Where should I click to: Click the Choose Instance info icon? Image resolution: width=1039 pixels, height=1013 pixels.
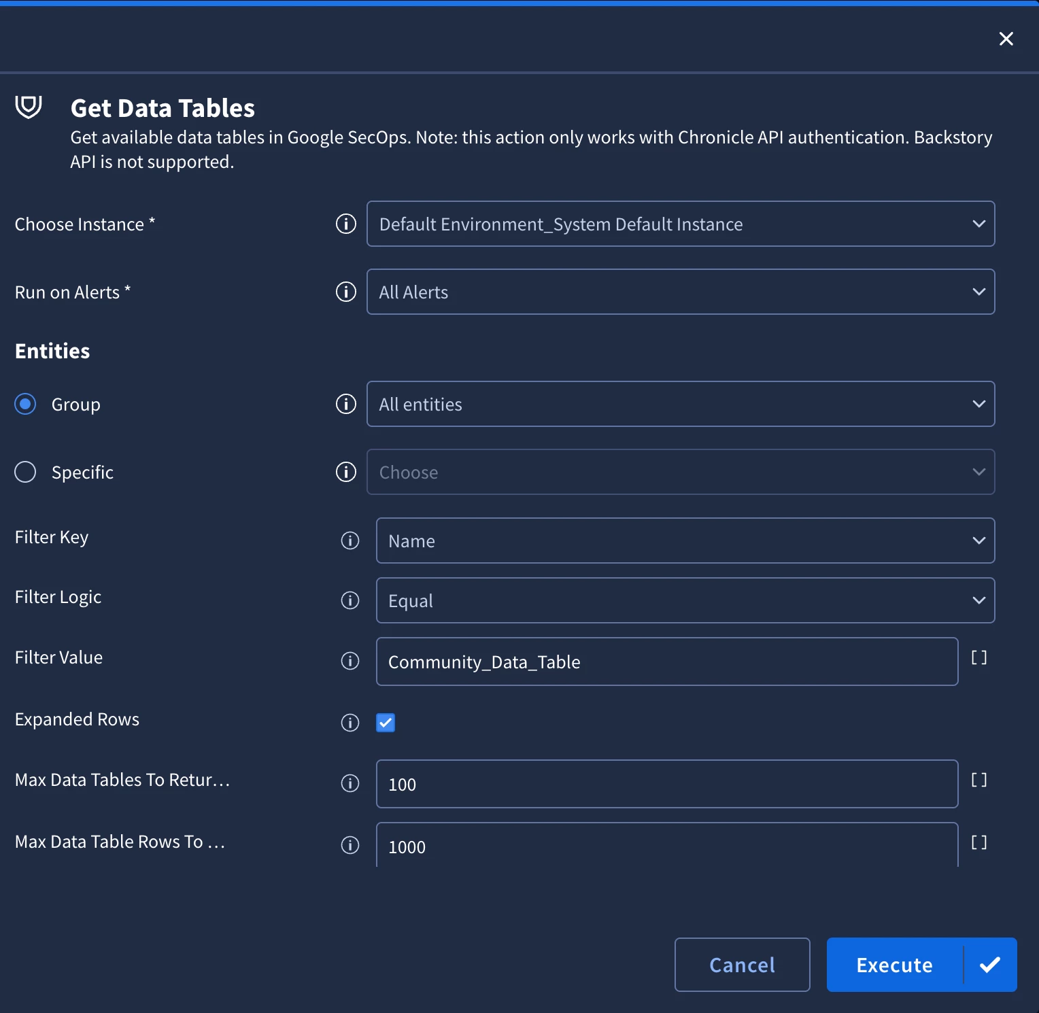point(346,224)
